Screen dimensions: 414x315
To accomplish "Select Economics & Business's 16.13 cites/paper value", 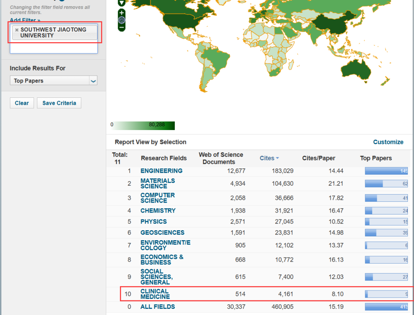I will click(x=336, y=259).
